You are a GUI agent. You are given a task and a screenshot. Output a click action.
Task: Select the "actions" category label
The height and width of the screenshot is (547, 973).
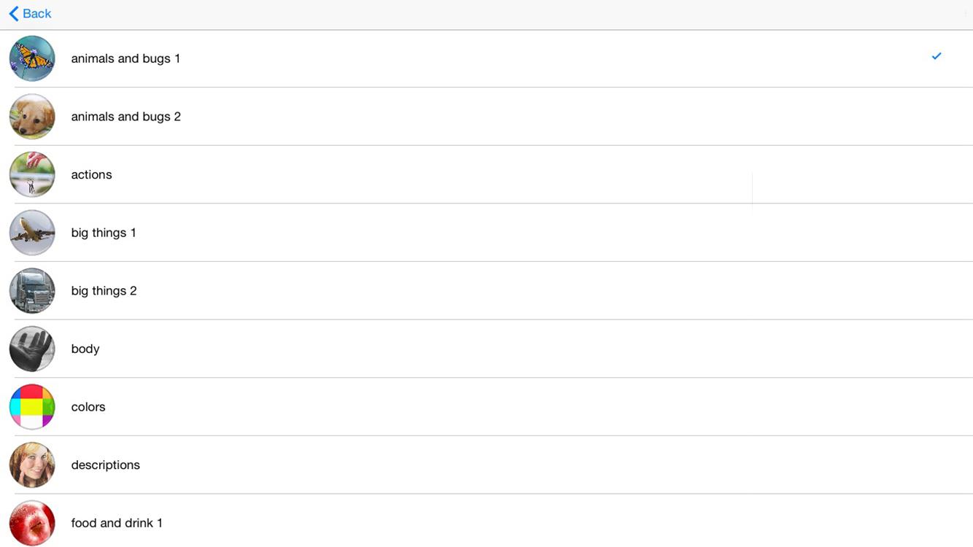click(91, 174)
